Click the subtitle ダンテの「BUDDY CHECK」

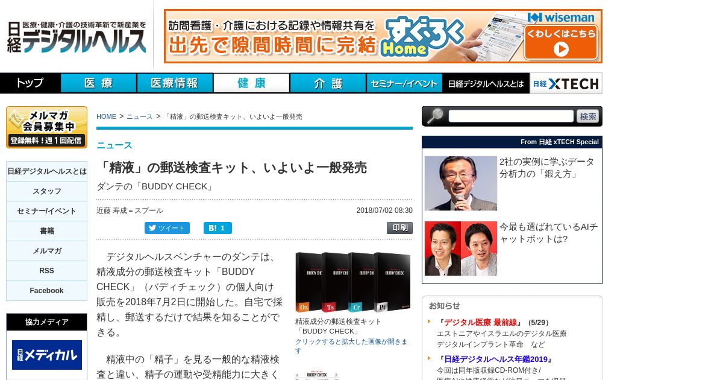point(156,186)
